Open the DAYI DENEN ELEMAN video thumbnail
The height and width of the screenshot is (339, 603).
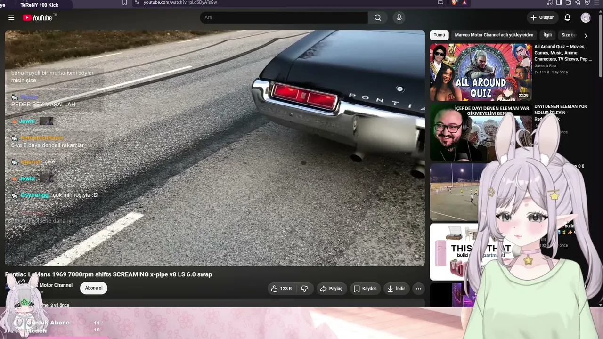tap(481, 132)
